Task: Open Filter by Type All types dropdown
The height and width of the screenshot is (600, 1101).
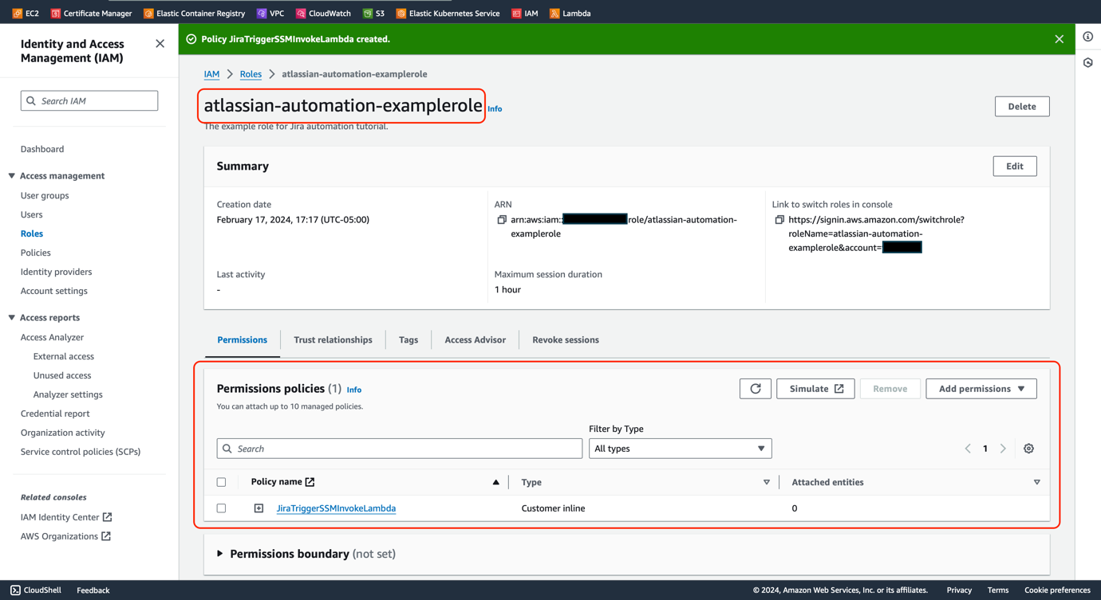Action: (x=680, y=449)
